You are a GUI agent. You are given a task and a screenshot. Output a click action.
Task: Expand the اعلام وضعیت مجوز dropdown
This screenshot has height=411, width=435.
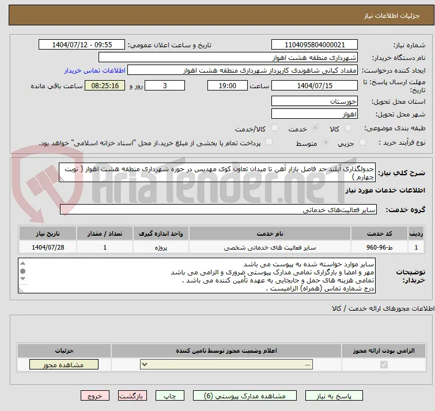(x=226, y=365)
